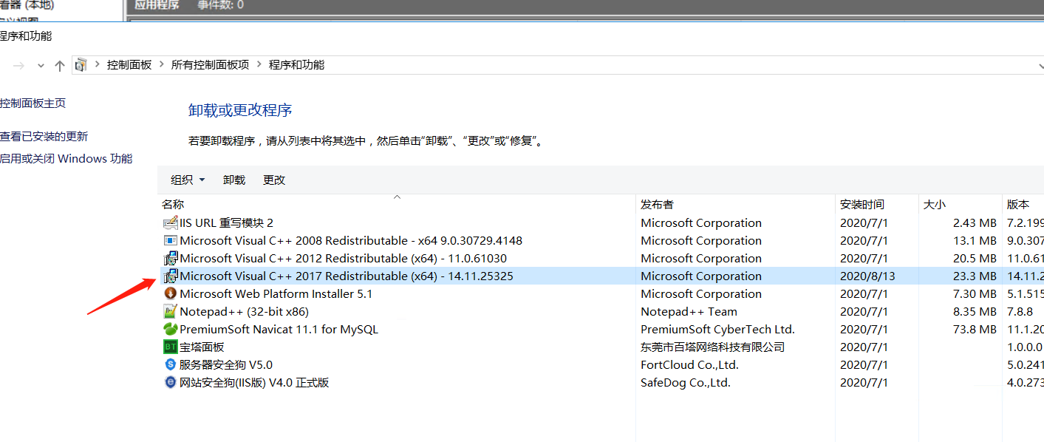Expand breadcrumb chevron after 所有控制面板项

pyautogui.click(x=259, y=65)
